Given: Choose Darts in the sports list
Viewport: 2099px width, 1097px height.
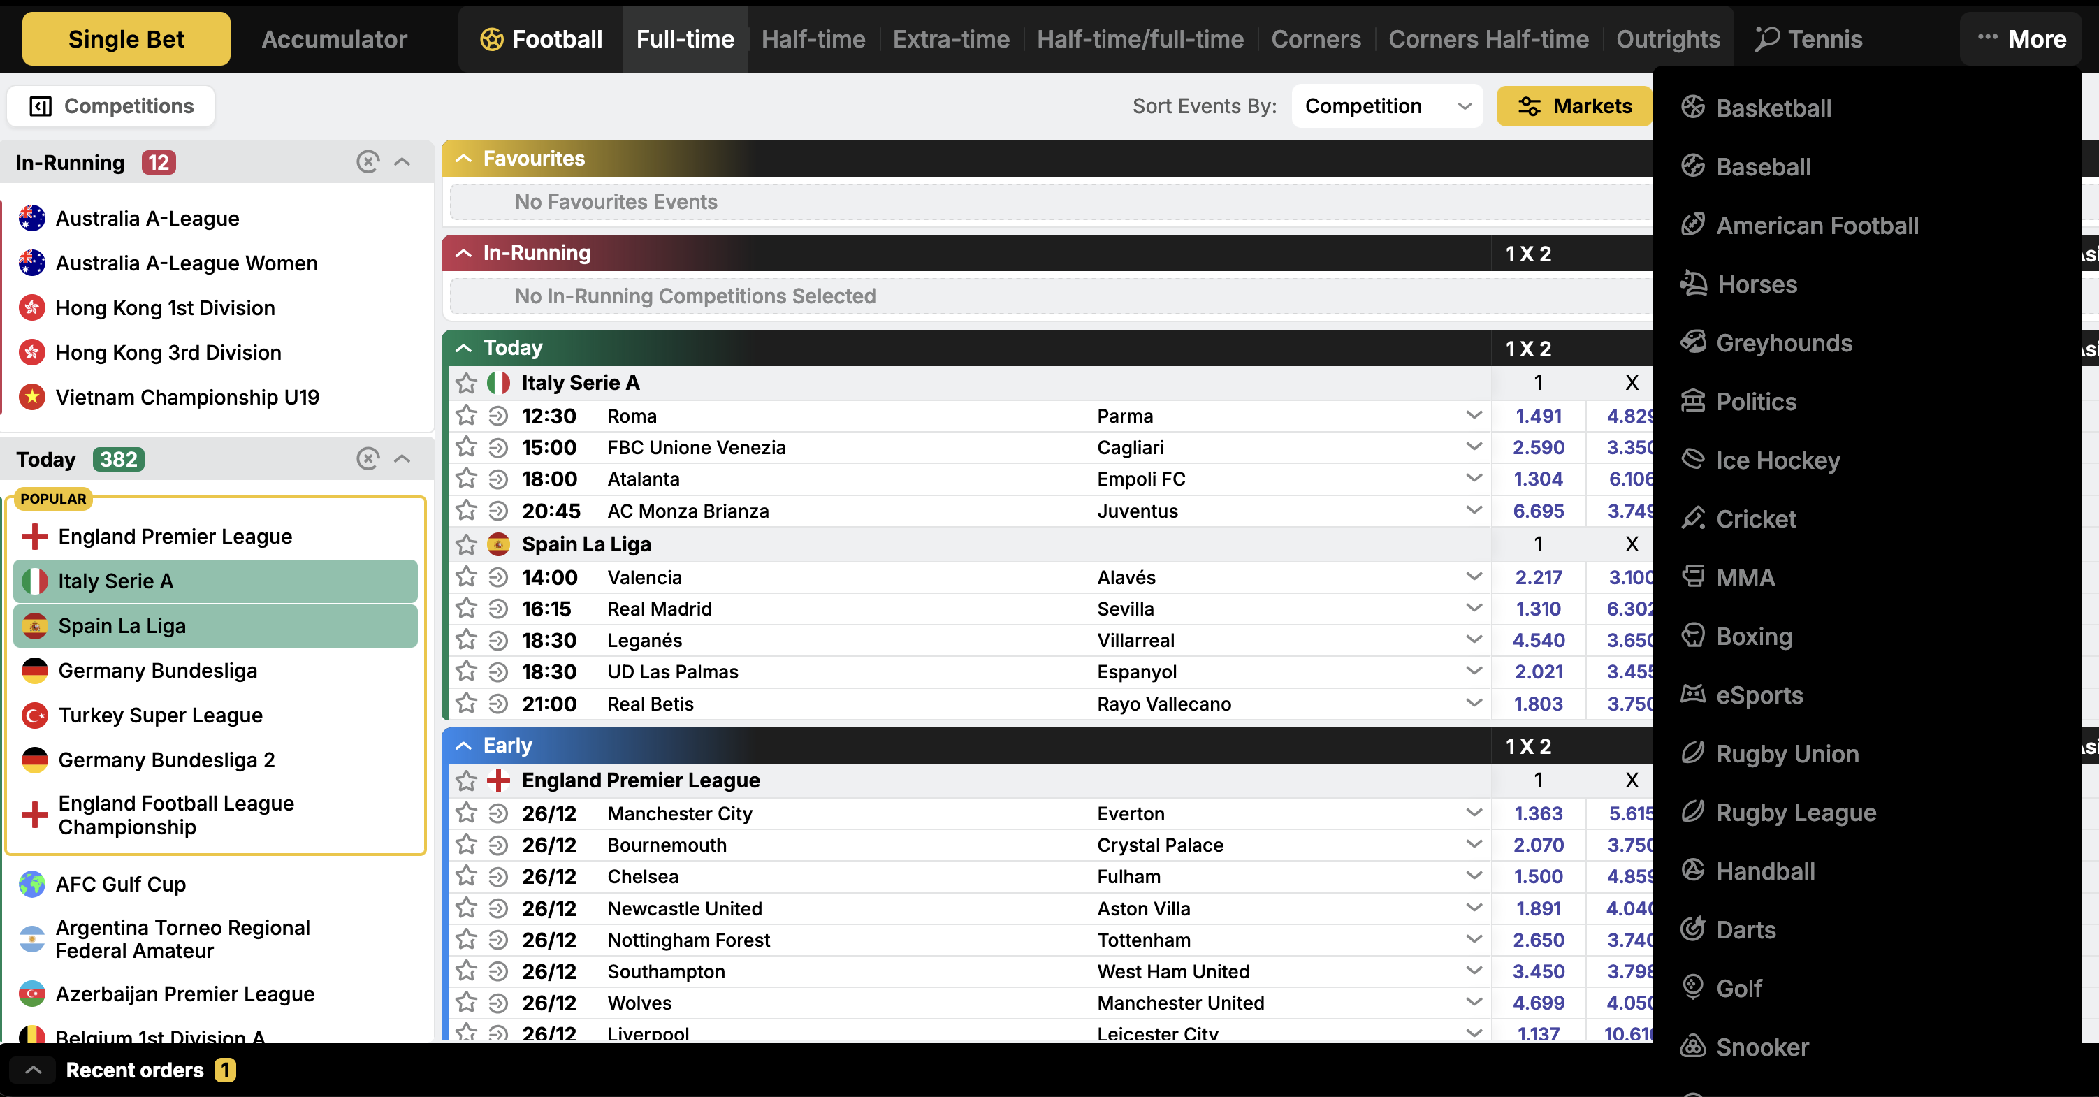Looking at the screenshot, I should pyautogui.click(x=1745, y=929).
